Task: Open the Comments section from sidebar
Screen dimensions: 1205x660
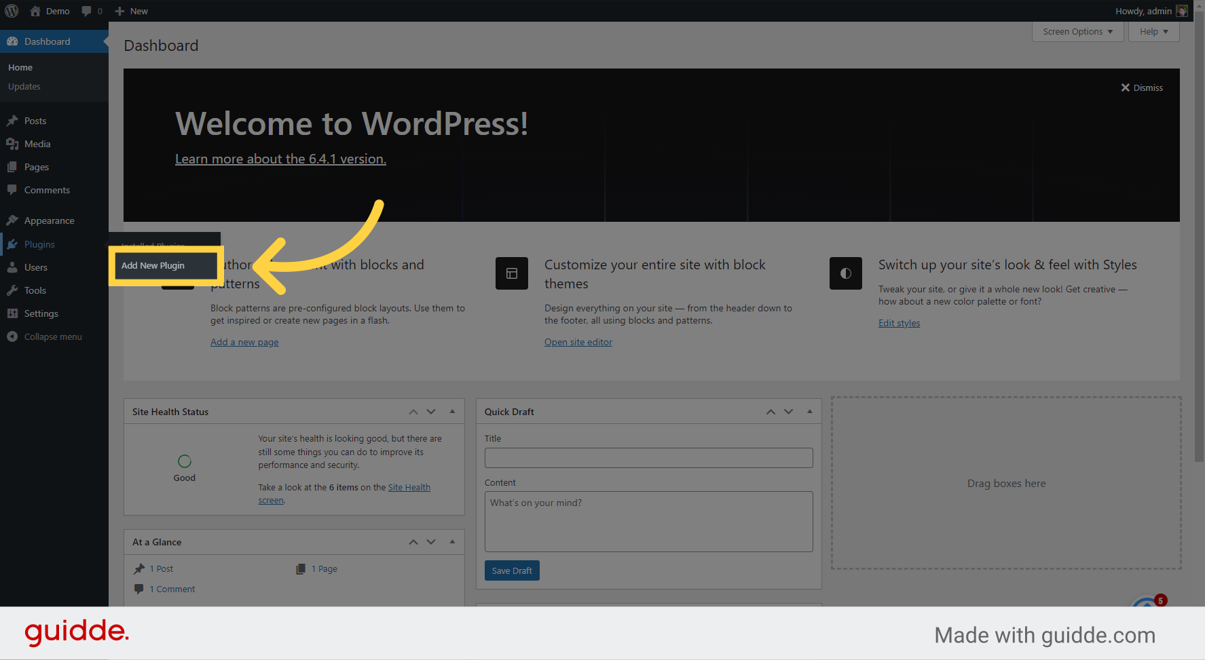Action: pos(46,190)
